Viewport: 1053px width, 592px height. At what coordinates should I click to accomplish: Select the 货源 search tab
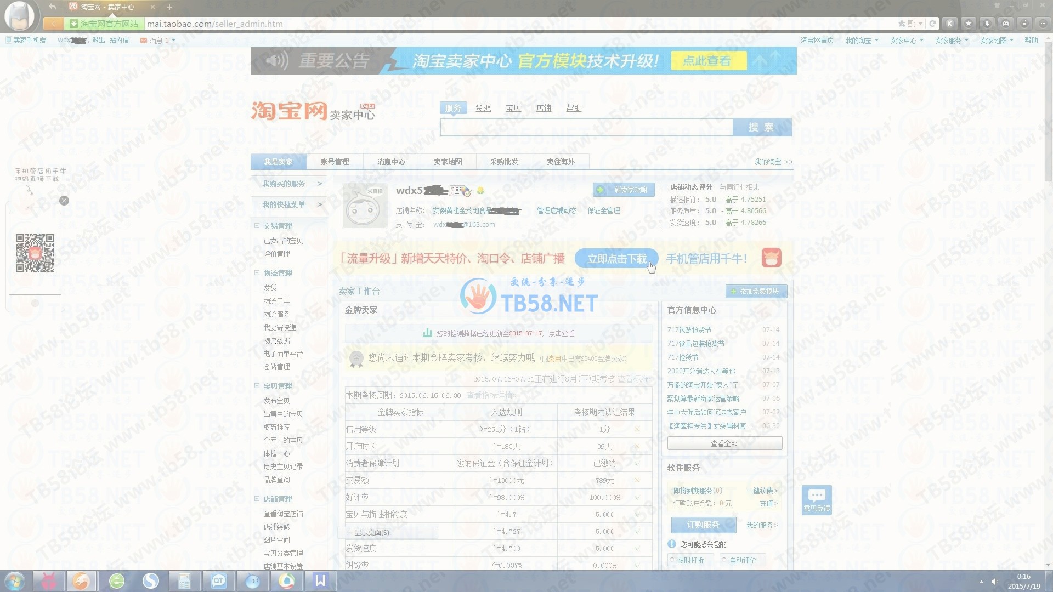(x=483, y=108)
